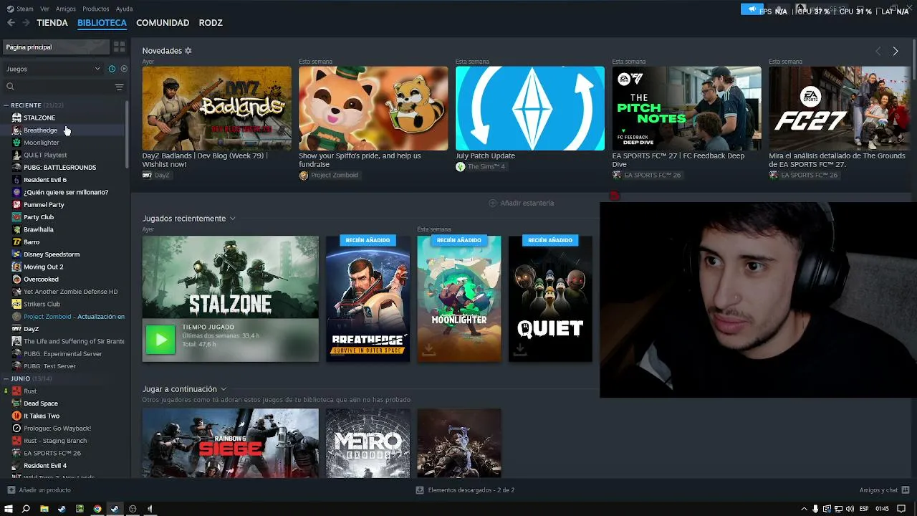Viewport: 917px width, 516px height.
Task: Show hidden tray icons chevron
Action: (804, 509)
